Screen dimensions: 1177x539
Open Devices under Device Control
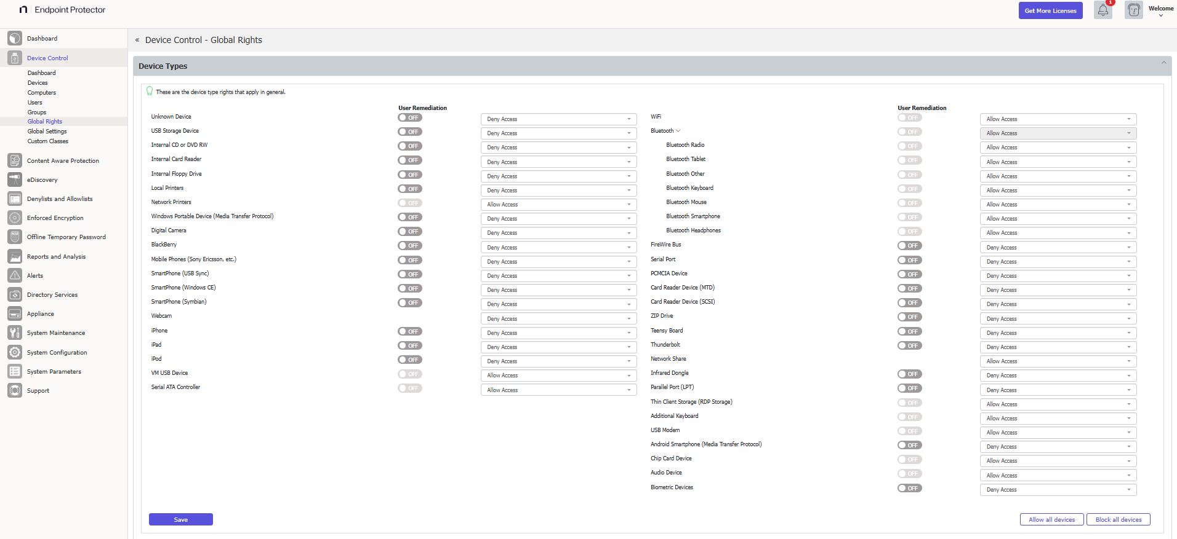[38, 83]
